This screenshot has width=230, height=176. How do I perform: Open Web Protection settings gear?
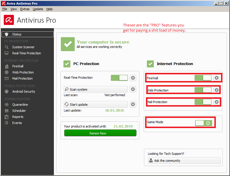[217, 90]
